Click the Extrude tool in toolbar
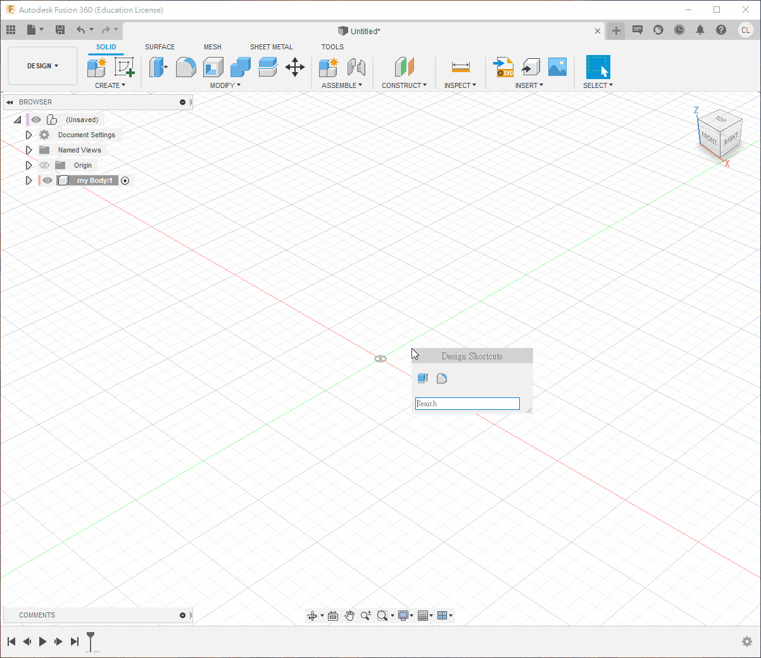 (158, 67)
